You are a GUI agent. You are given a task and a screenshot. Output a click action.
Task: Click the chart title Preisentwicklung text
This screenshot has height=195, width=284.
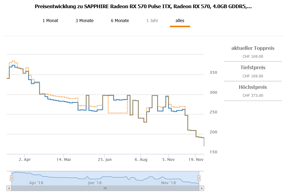click(x=143, y=6)
